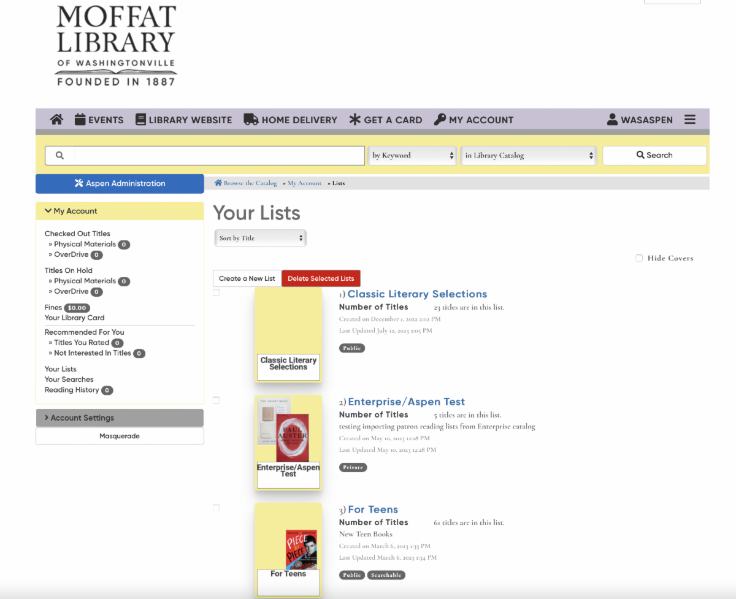The height and width of the screenshot is (599, 736).
Task: Open Not Interested In Titles
Action: pos(93,353)
